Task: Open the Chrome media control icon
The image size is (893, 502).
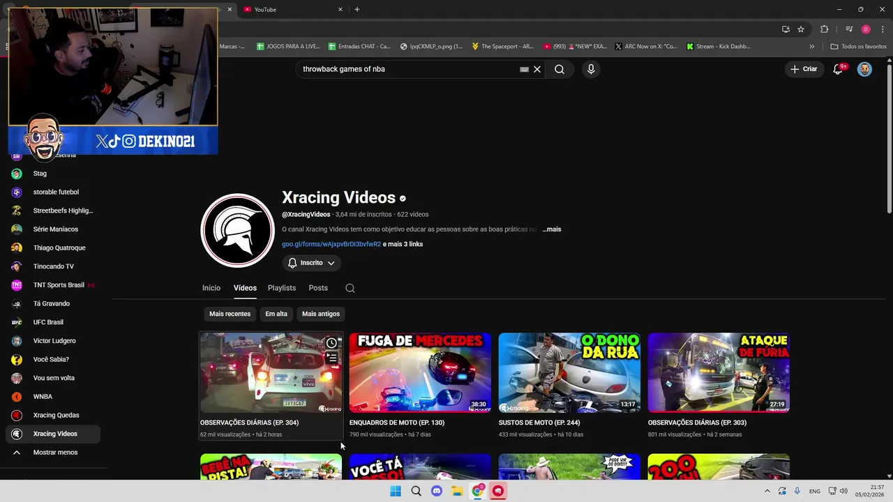Action: (x=848, y=29)
